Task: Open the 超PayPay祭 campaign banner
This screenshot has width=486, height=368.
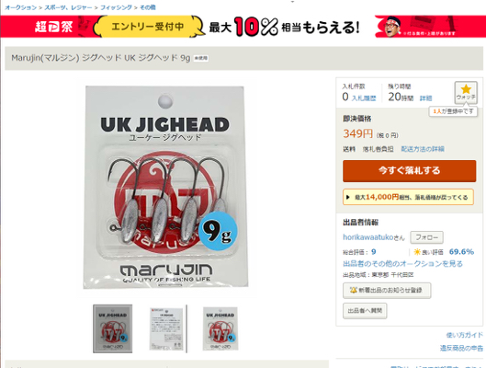Action: click(x=243, y=27)
